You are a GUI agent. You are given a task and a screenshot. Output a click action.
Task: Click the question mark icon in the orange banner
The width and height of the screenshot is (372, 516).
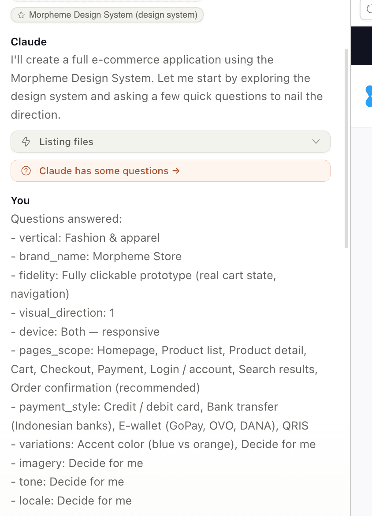[26, 171]
